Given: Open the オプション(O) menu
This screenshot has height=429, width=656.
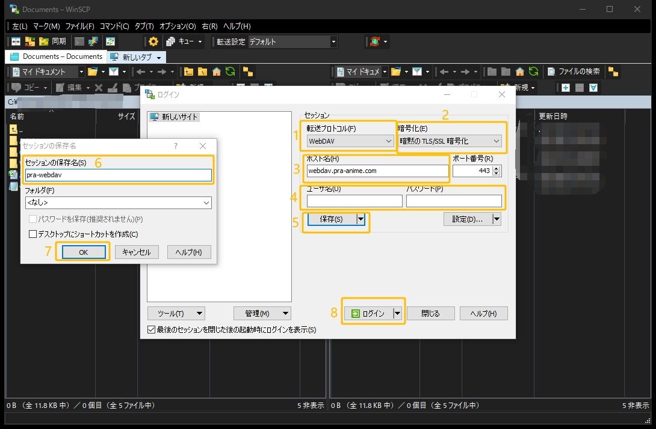Looking at the screenshot, I should coord(176,26).
